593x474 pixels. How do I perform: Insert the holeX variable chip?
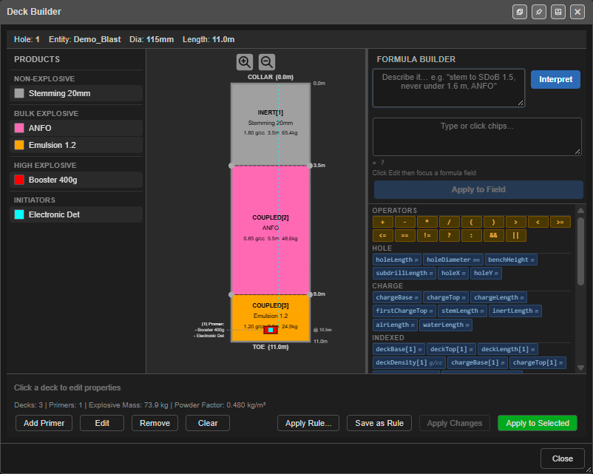(x=453, y=273)
